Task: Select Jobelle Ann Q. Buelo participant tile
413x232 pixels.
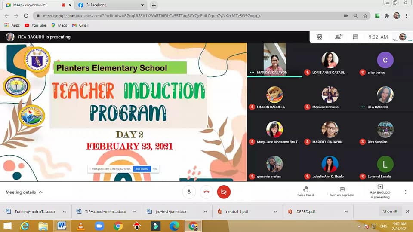Action: [x=330, y=164]
